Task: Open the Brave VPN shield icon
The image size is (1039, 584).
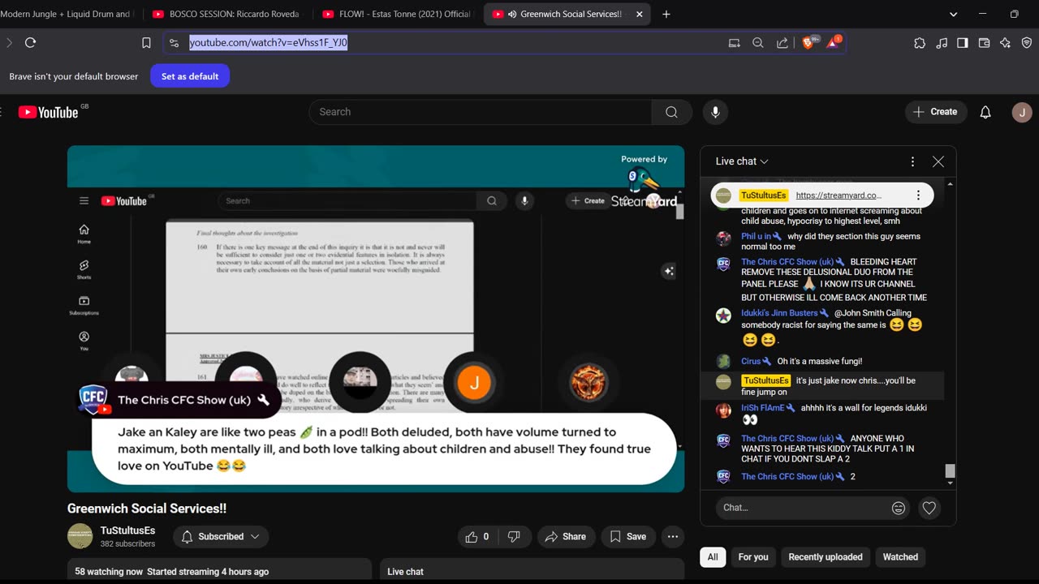Action: point(1027,43)
